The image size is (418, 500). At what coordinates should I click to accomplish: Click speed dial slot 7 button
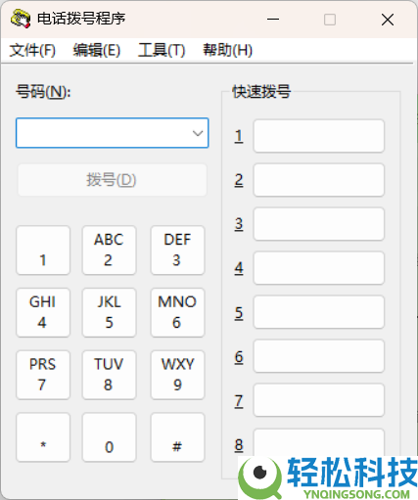pos(319,400)
